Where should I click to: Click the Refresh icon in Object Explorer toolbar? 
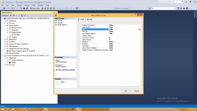coord(22,15)
